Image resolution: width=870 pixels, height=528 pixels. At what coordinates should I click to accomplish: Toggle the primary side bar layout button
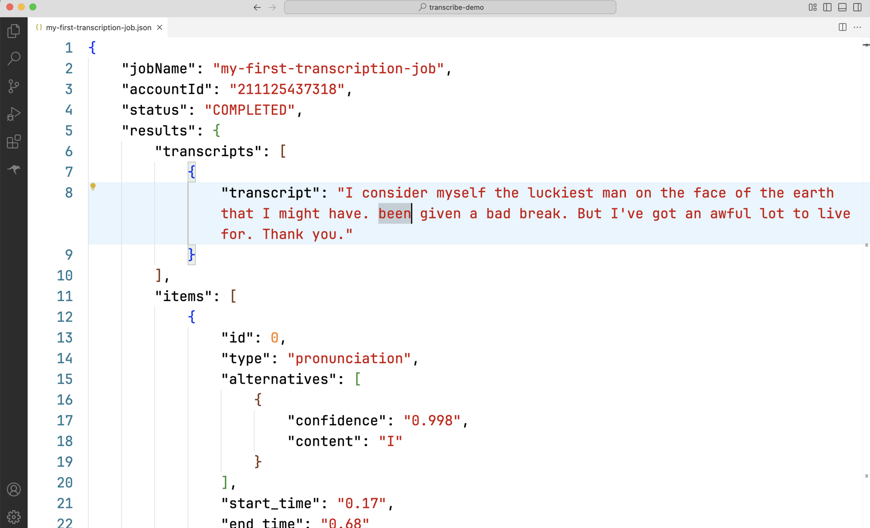click(827, 7)
